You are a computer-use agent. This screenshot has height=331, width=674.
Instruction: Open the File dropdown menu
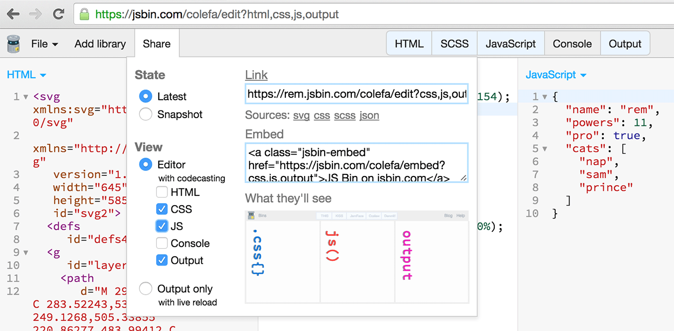tap(45, 44)
